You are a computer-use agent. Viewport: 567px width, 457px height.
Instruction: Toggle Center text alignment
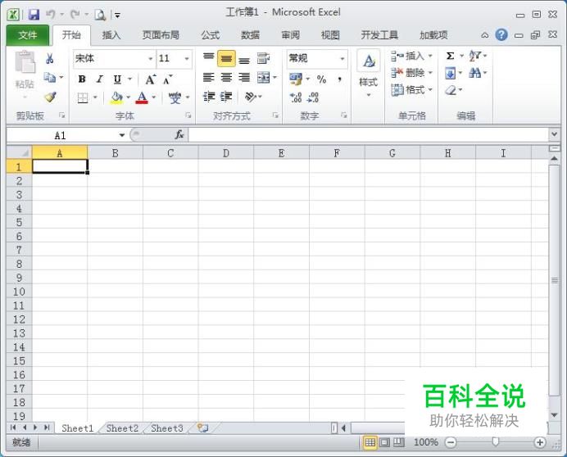click(x=226, y=77)
